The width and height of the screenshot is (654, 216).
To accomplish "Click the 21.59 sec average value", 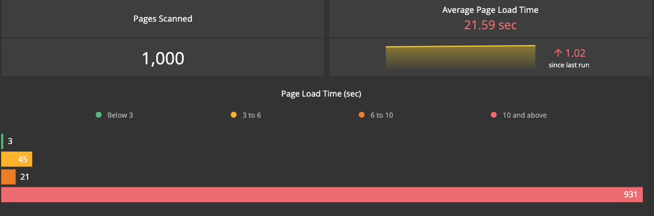I will pyautogui.click(x=491, y=25).
